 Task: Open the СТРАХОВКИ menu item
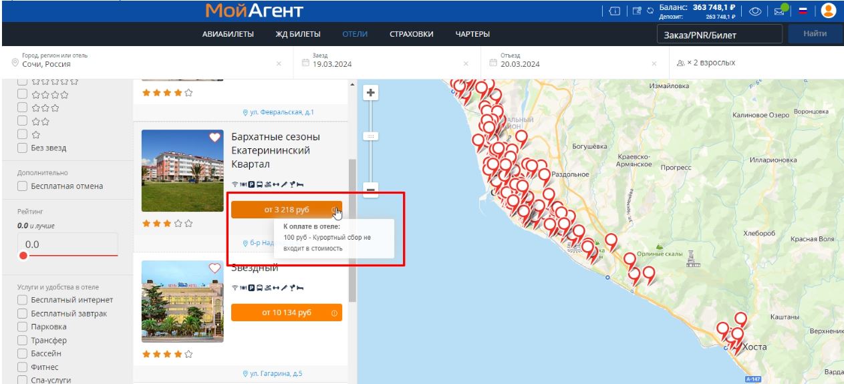point(411,34)
